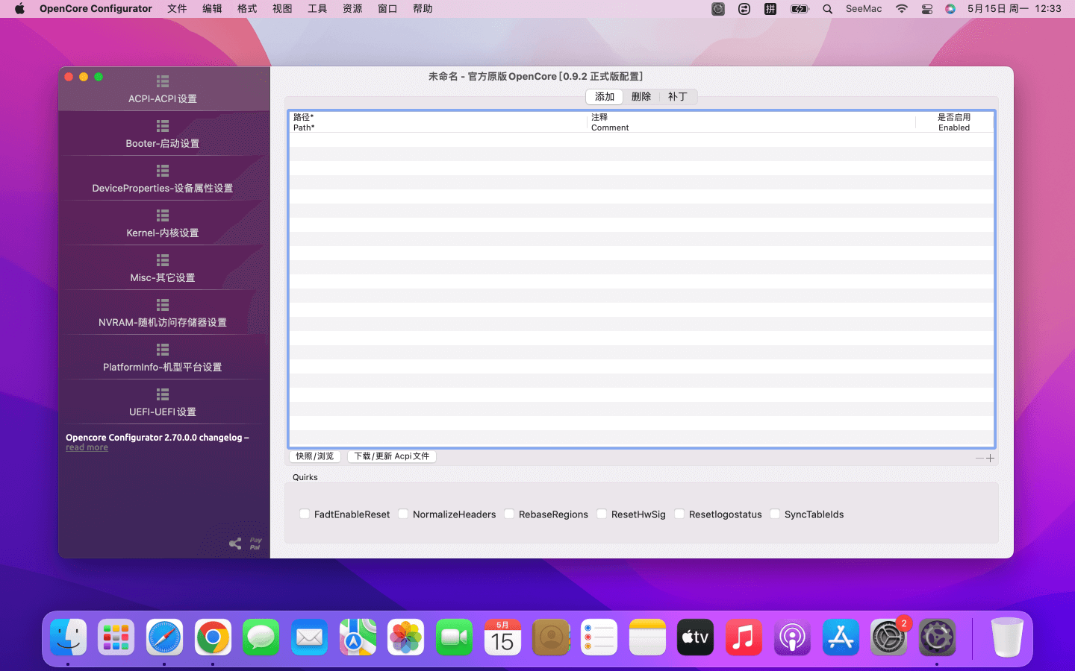1075x671 pixels.
Task: Check the RebaseRegions quirk option
Action: pyautogui.click(x=509, y=514)
